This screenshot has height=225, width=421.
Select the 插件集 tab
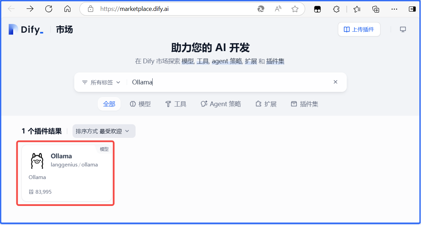tap(305, 104)
